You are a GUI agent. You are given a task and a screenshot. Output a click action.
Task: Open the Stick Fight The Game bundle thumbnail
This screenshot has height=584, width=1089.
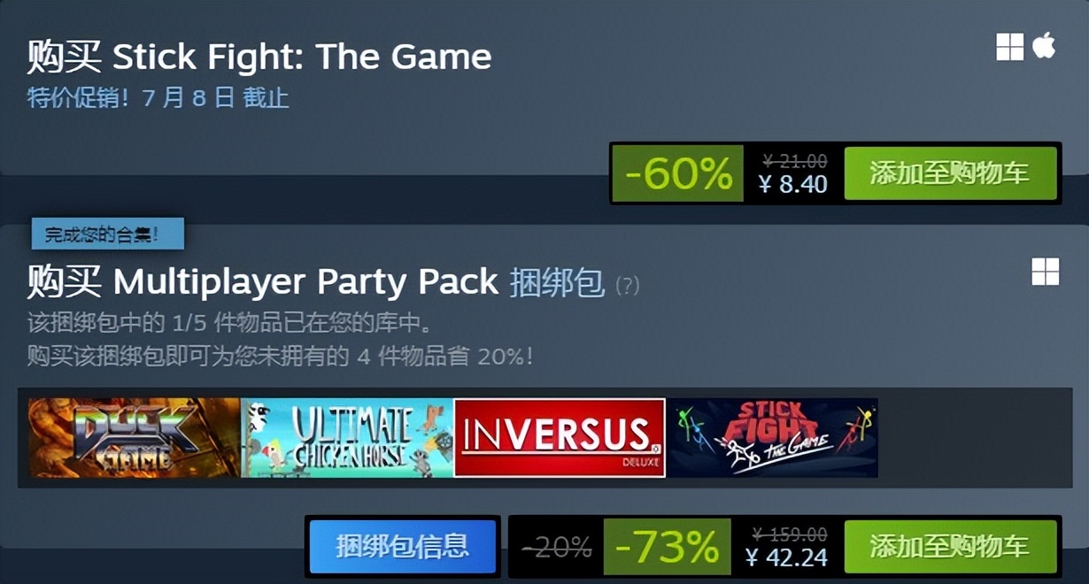coord(772,438)
